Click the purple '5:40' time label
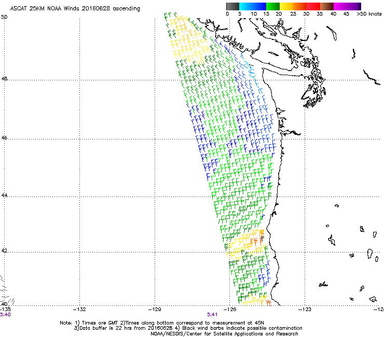 click(x=5, y=315)
